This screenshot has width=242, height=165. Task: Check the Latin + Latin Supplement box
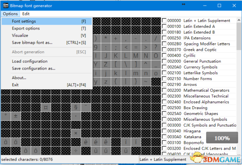tap(164, 20)
